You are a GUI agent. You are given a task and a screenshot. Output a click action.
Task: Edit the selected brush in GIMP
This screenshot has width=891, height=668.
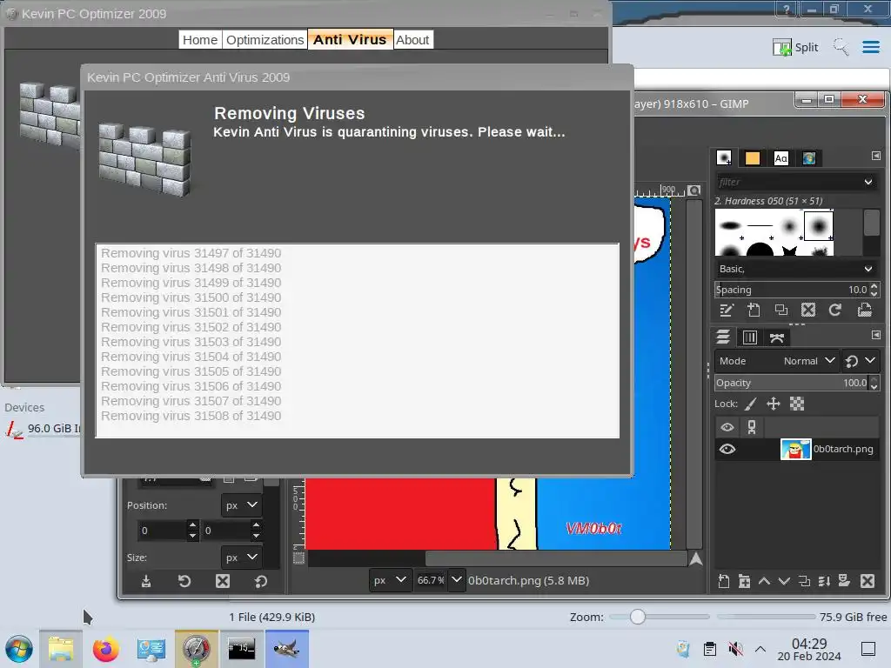pos(727,311)
